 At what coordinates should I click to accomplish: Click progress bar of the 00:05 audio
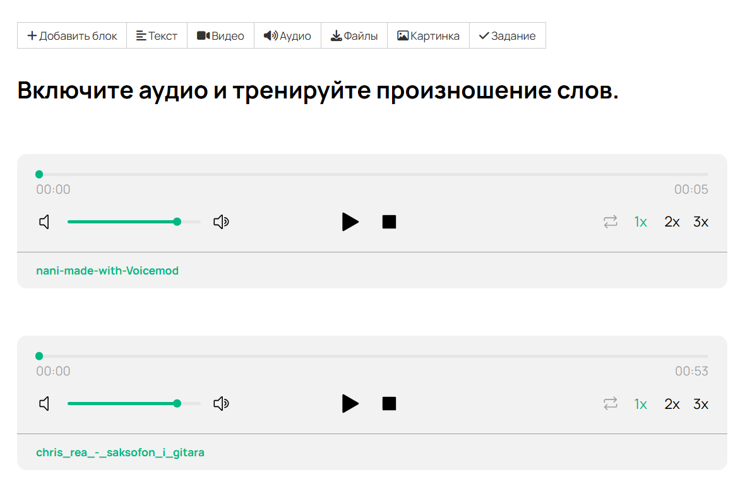coord(372,174)
